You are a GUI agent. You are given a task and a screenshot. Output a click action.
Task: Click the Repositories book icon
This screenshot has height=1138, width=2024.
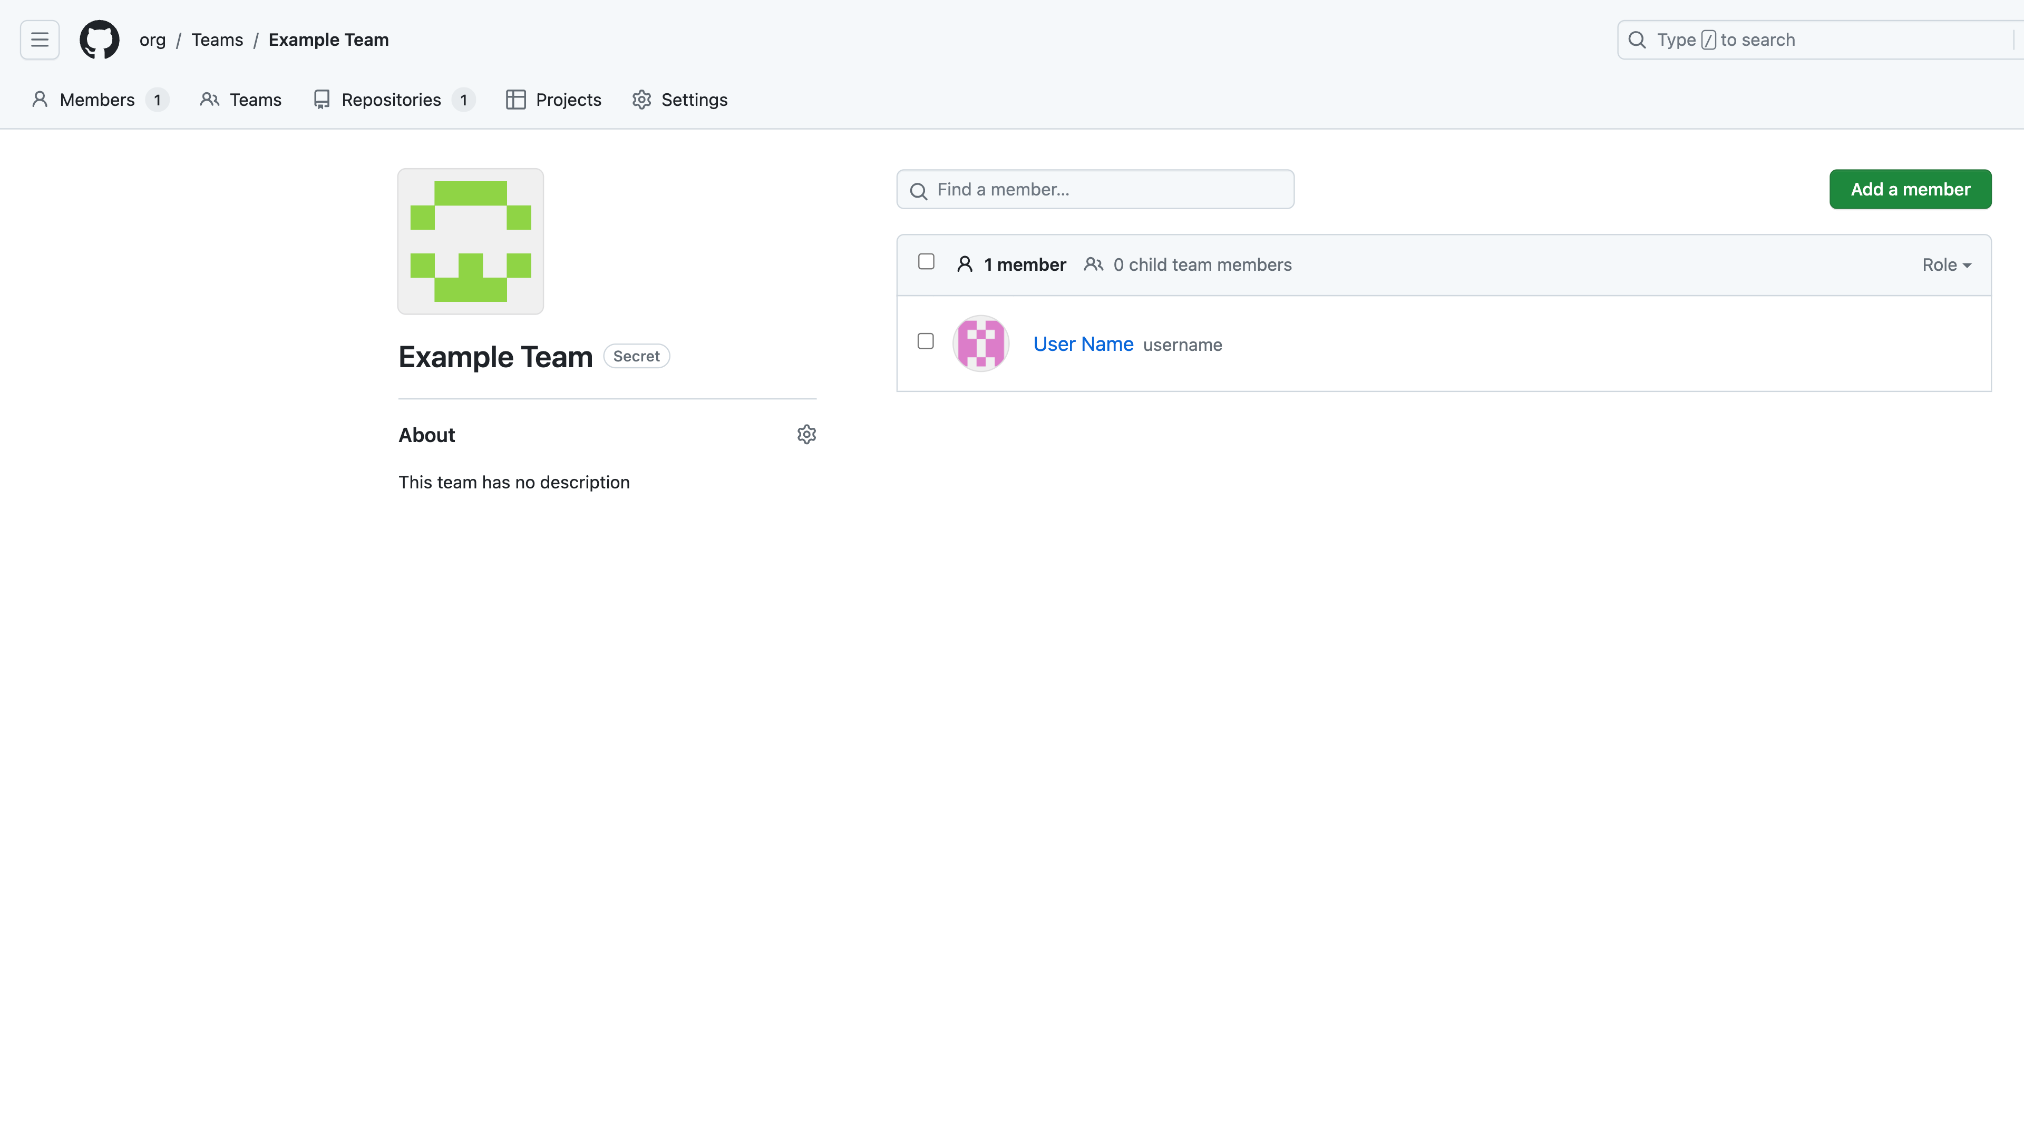tap(322, 100)
